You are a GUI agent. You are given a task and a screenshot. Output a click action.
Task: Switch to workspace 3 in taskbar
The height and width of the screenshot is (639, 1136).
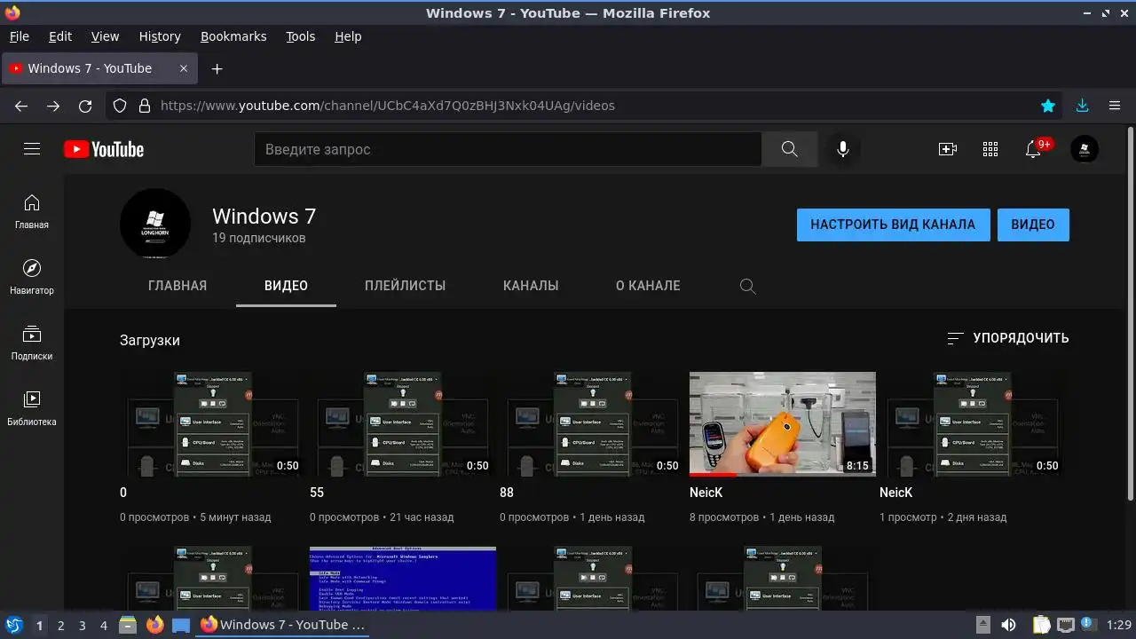[x=82, y=625]
